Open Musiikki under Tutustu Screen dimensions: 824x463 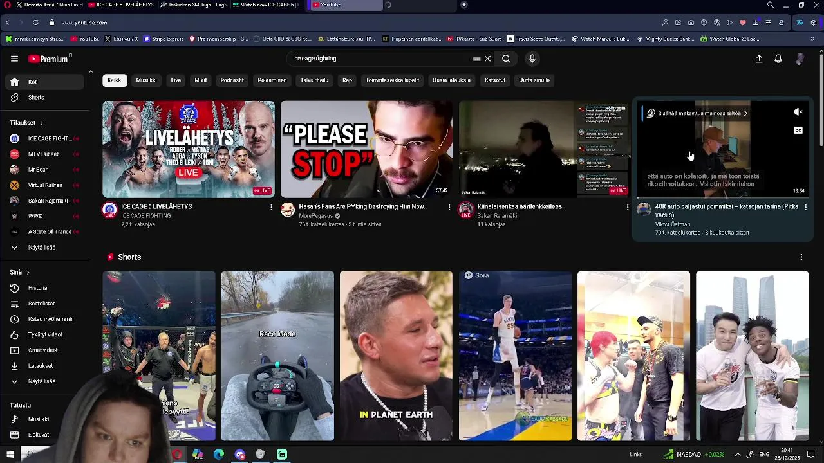tap(44, 419)
